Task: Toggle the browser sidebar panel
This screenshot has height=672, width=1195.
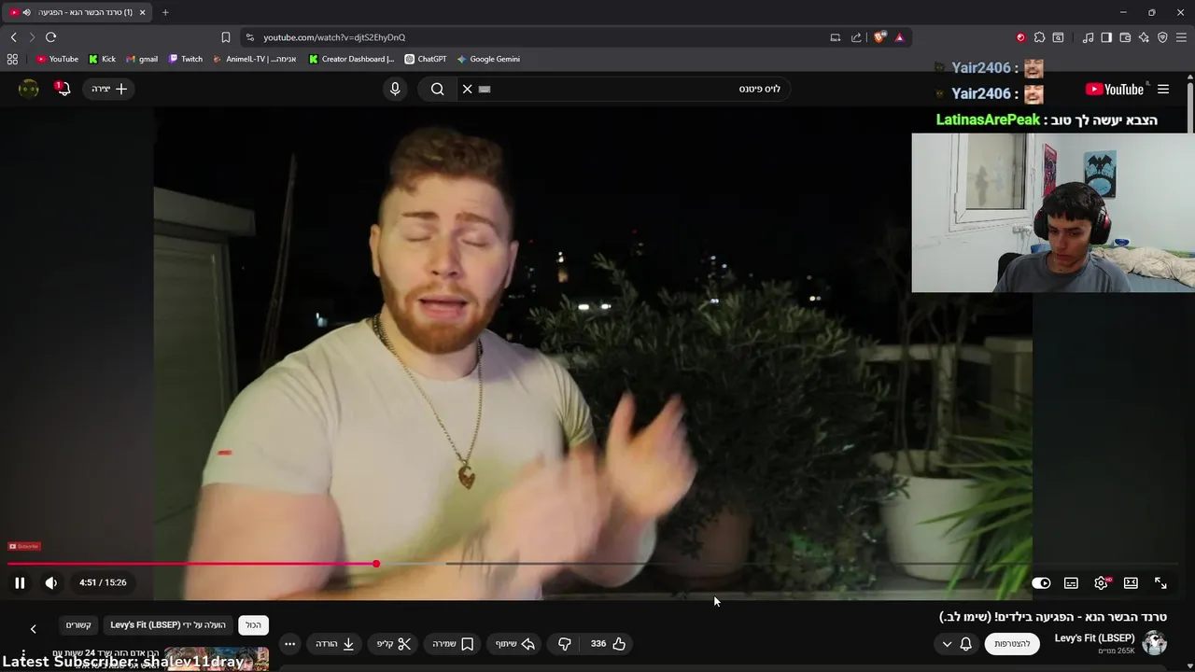Action: tap(1106, 37)
